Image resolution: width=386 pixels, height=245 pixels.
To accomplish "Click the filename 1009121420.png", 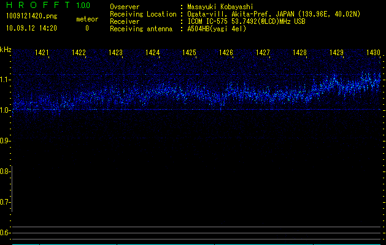I will (x=32, y=17).
